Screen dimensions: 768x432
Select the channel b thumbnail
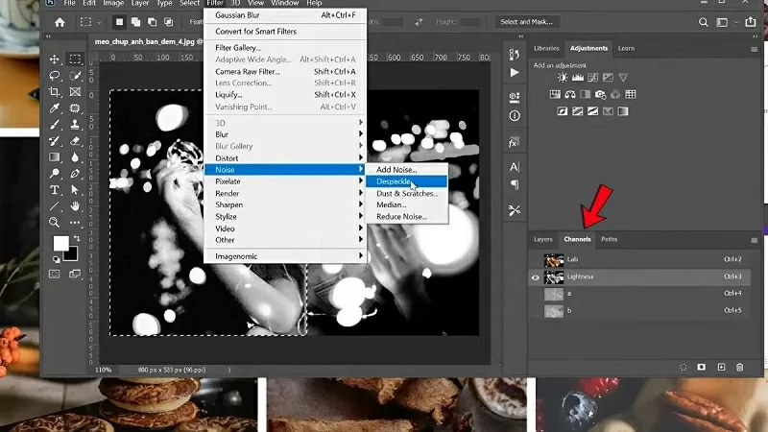point(554,310)
